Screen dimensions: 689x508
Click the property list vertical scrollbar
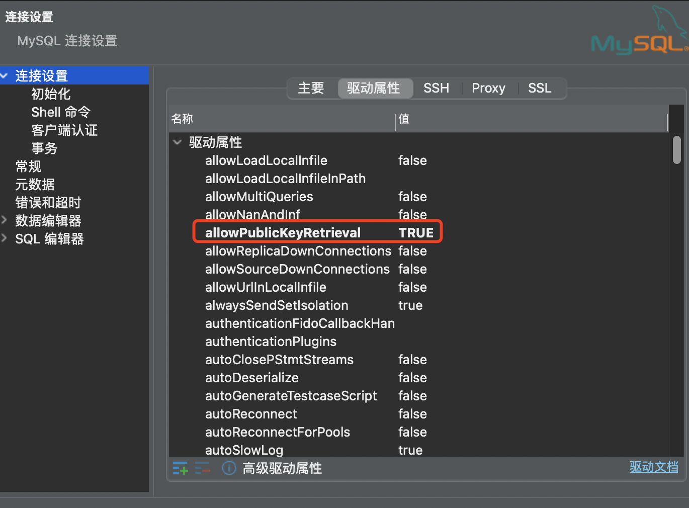pos(677,150)
